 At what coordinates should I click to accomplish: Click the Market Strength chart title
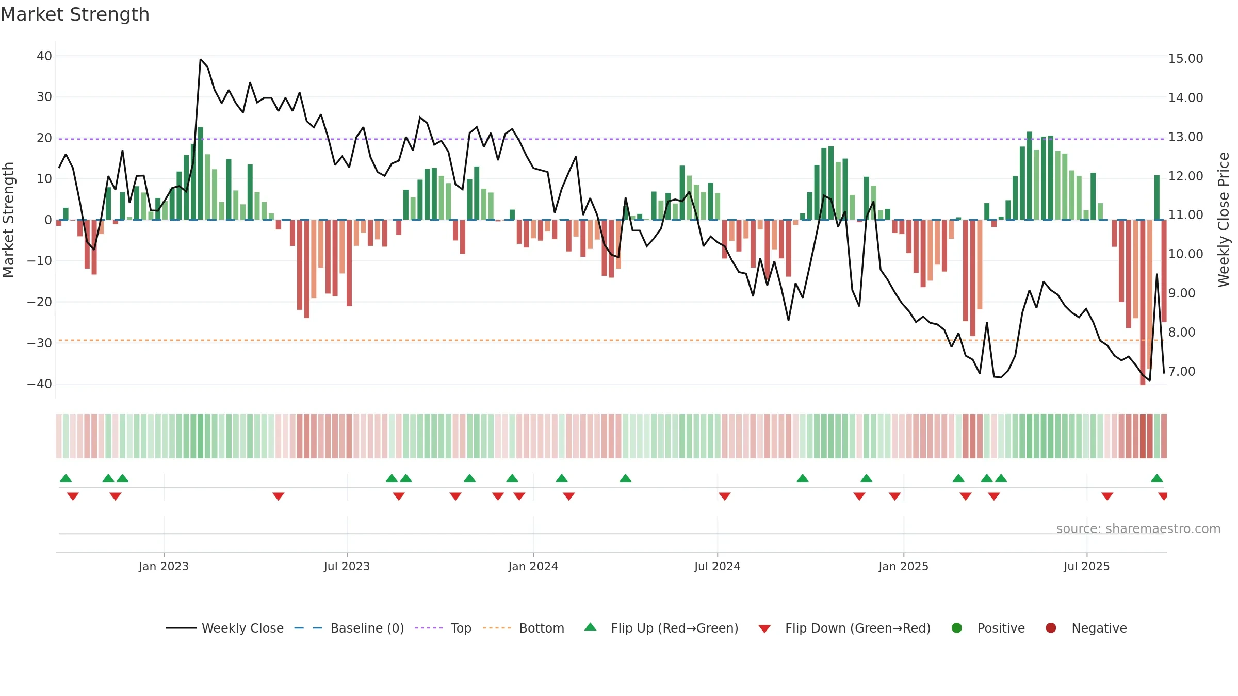coord(75,14)
